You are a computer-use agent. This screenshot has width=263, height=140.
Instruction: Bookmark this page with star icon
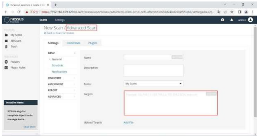point(232,12)
